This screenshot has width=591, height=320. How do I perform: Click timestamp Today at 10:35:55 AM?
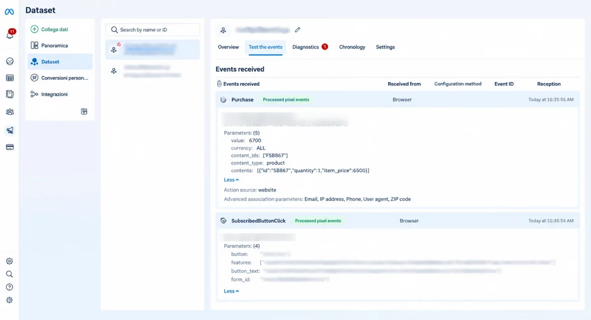pos(551,99)
